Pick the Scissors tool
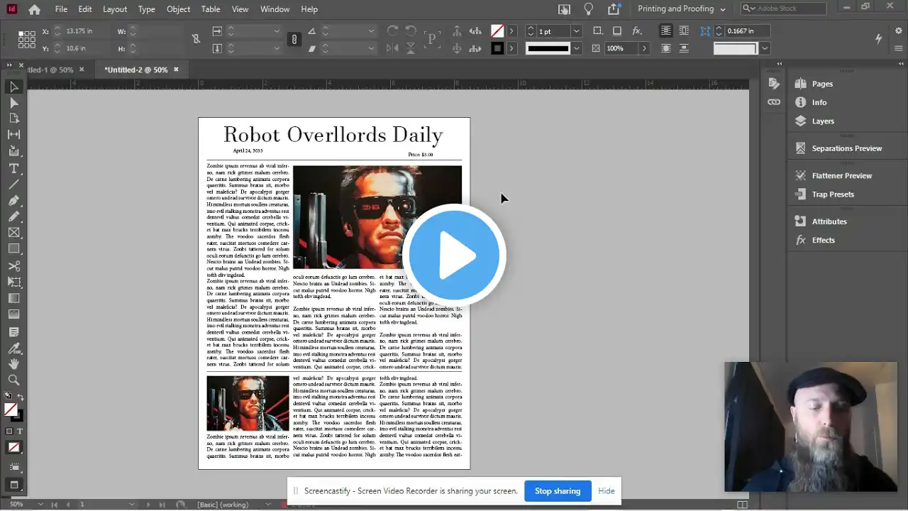 [x=13, y=266]
